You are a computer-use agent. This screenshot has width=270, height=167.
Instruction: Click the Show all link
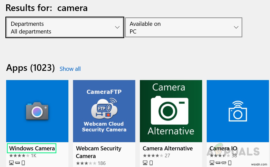[x=70, y=69]
